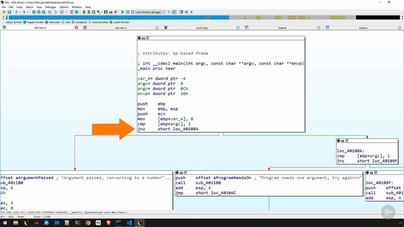Click the loc_40109F label
The image size is (404, 227).
tap(379, 183)
